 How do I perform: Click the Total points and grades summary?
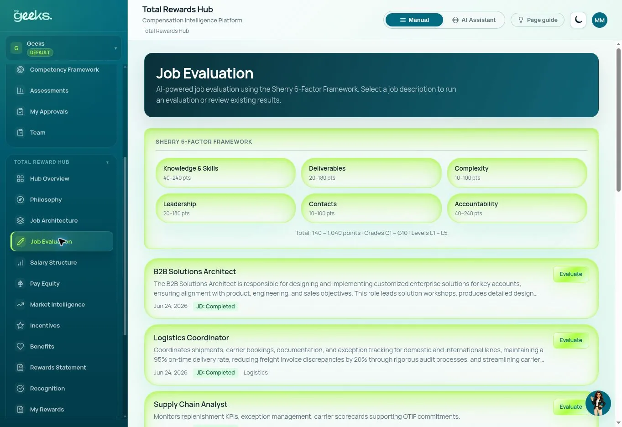coord(371,233)
